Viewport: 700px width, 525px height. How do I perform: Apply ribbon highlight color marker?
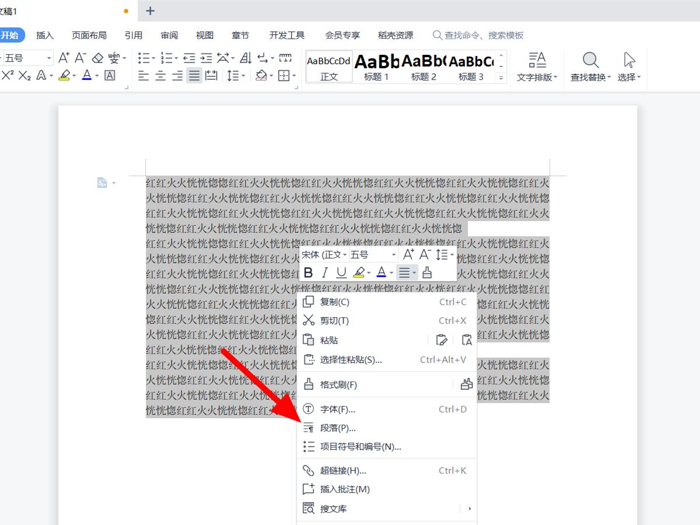click(x=64, y=75)
